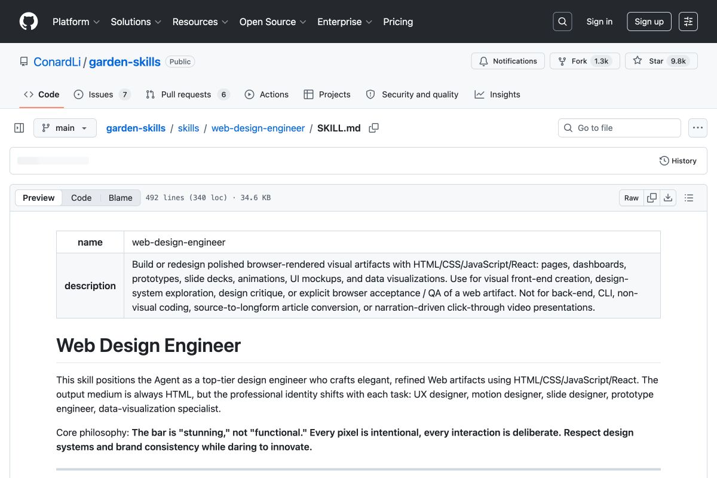Open the Issues tab
This screenshot has height=478, width=717.
coord(102,94)
